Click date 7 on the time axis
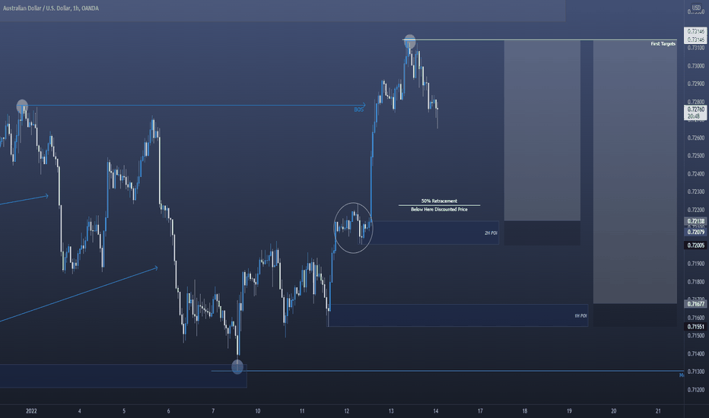Image resolution: width=709 pixels, height=418 pixels. pos(213,411)
